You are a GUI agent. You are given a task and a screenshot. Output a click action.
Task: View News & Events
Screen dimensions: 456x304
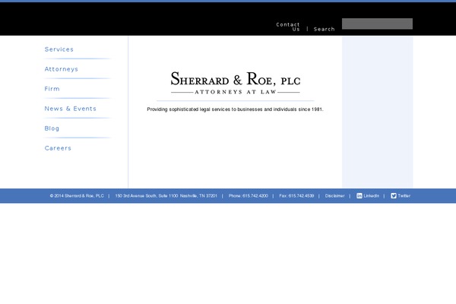[71, 109]
